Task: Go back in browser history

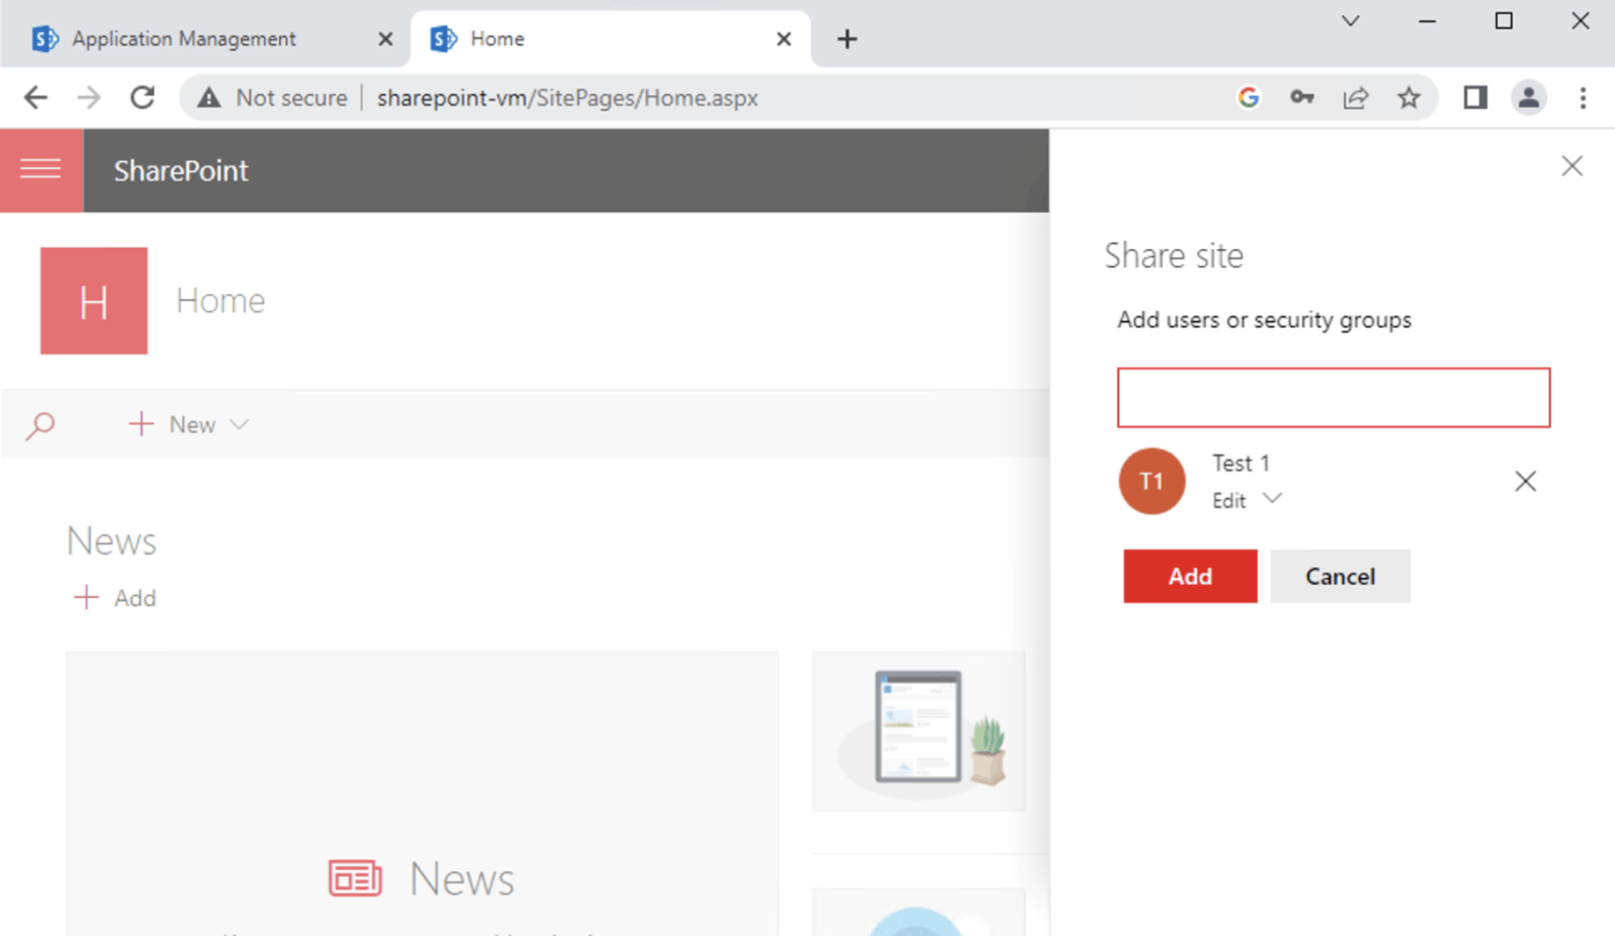Action: pos(35,98)
